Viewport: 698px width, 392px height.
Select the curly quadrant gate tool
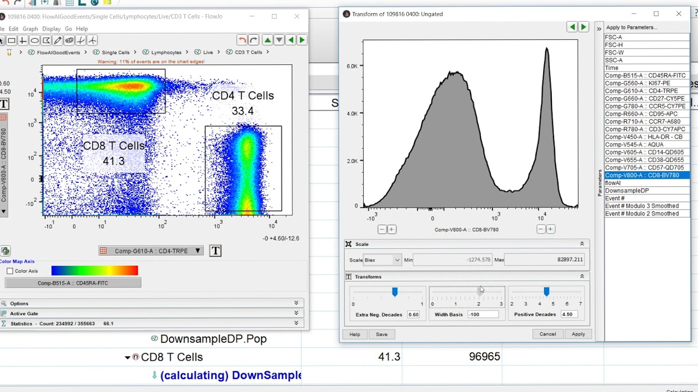81,40
